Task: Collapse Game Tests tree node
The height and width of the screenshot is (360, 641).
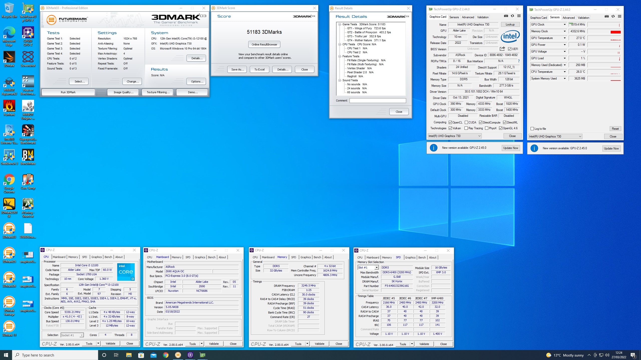Action: 340,24
